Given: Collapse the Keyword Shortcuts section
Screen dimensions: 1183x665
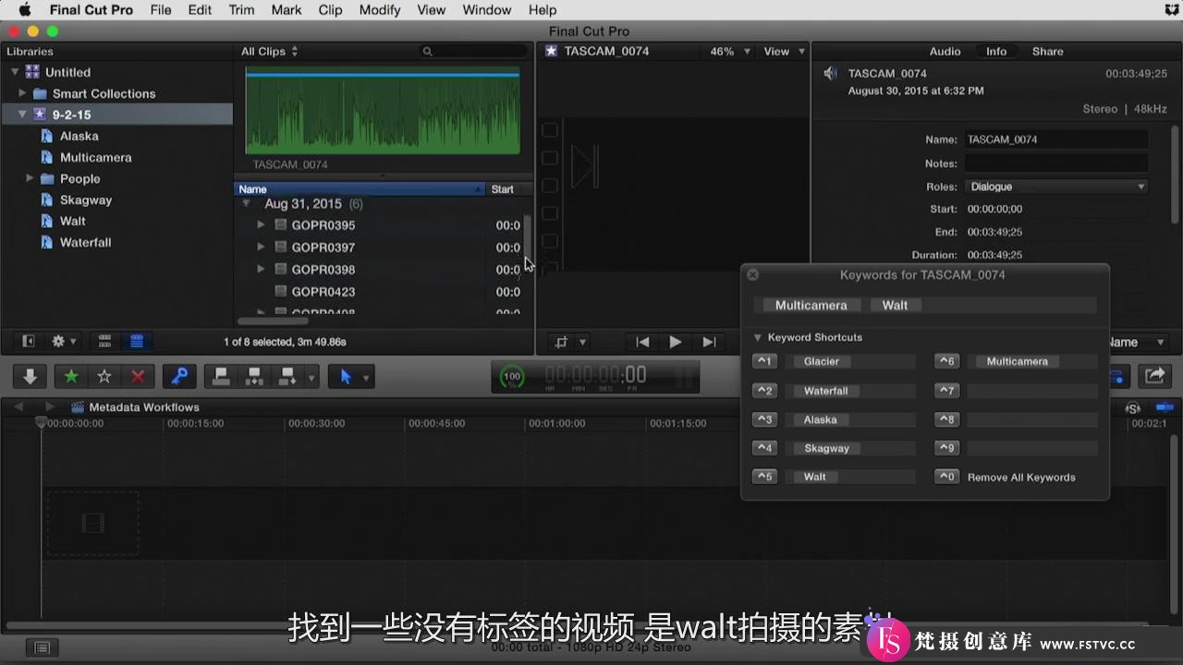Looking at the screenshot, I should point(758,337).
